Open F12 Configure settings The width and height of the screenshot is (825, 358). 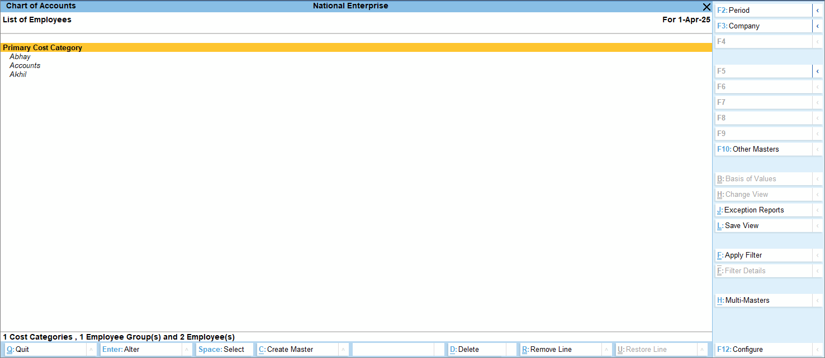point(763,350)
